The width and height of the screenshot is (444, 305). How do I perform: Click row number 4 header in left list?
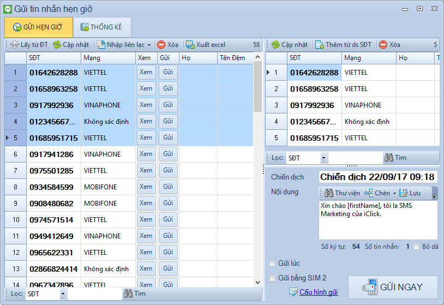(x=16, y=122)
